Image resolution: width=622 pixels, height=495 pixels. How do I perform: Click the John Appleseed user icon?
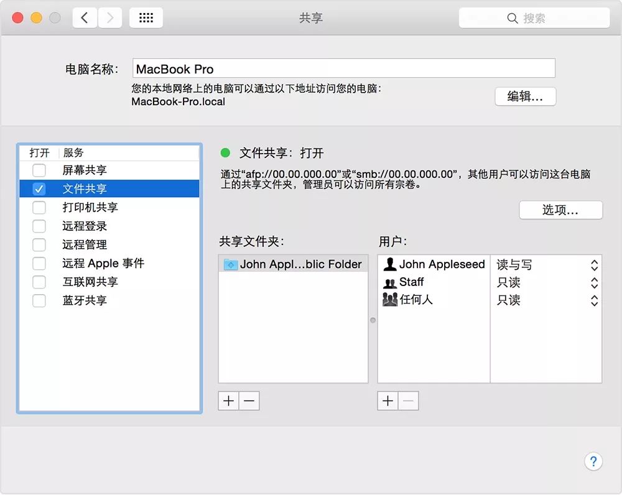click(x=390, y=264)
